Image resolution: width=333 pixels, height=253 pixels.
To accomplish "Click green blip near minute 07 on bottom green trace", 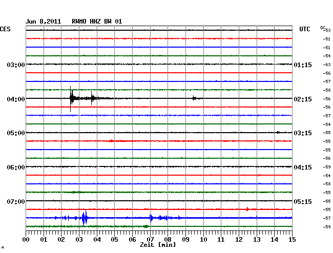I will pyautogui.click(x=146, y=226).
